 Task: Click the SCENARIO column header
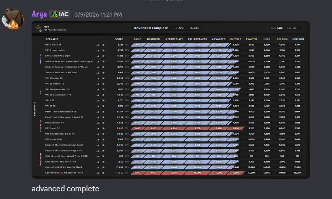pos(52,39)
